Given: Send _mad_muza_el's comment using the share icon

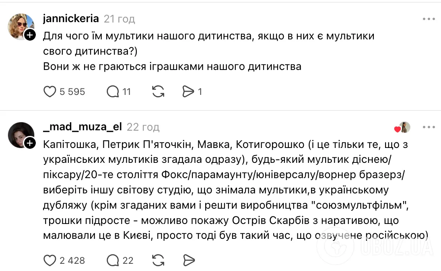Looking at the screenshot, I should pos(189,260).
